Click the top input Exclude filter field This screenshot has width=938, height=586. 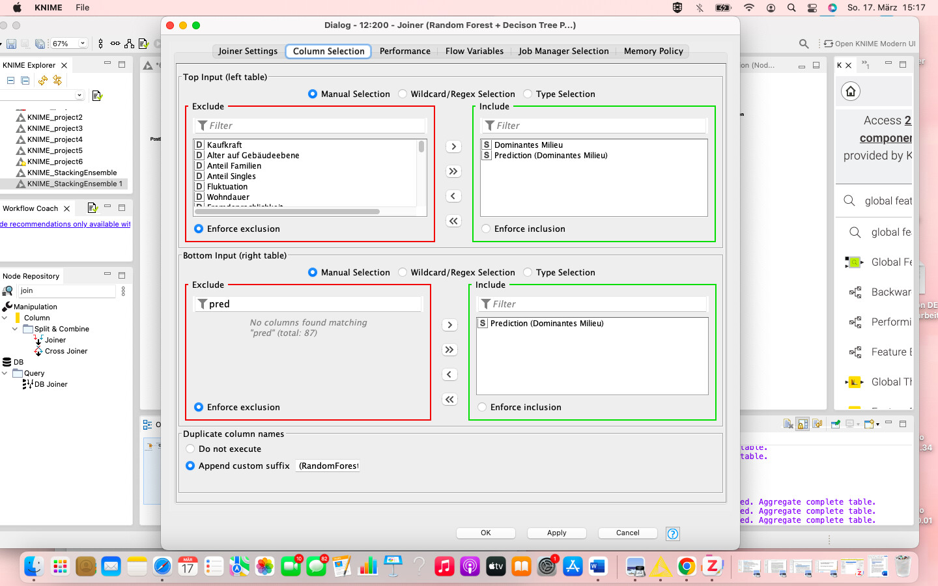point(310,126)
